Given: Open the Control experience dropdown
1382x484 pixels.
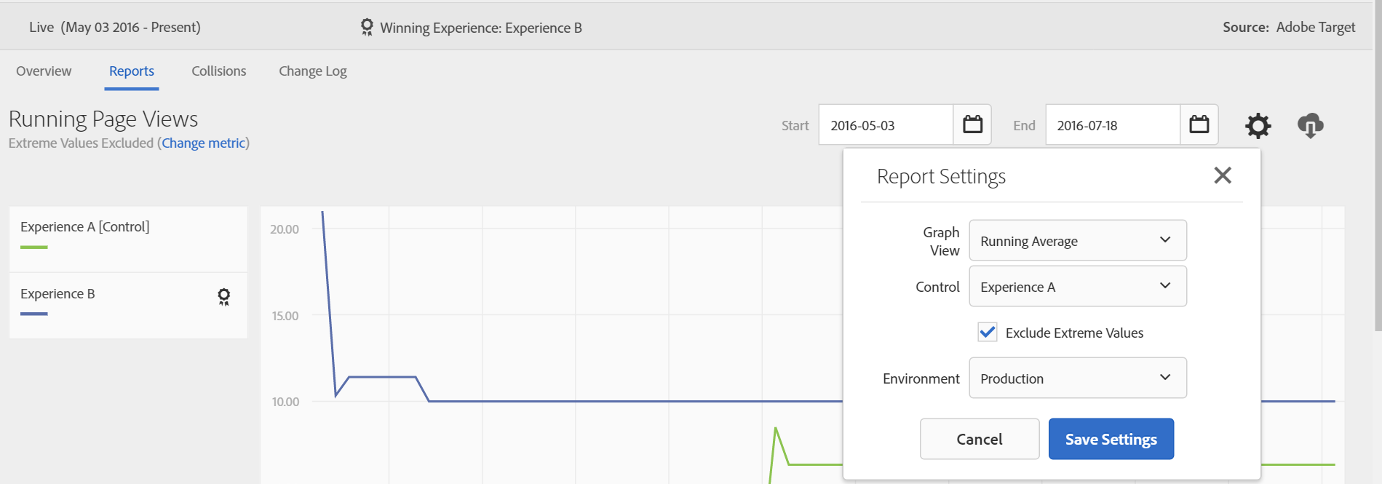Looking at the screenshot, I should [x=1077, y=286].
